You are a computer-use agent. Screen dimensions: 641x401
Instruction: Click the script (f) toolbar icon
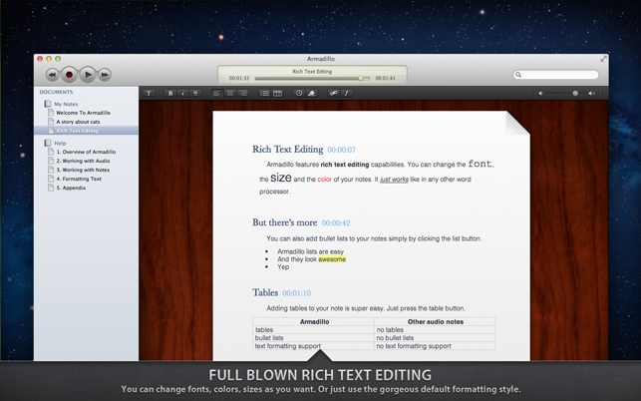coord(346,94)
